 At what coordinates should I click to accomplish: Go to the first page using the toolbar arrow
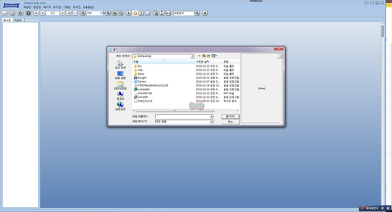36,13
